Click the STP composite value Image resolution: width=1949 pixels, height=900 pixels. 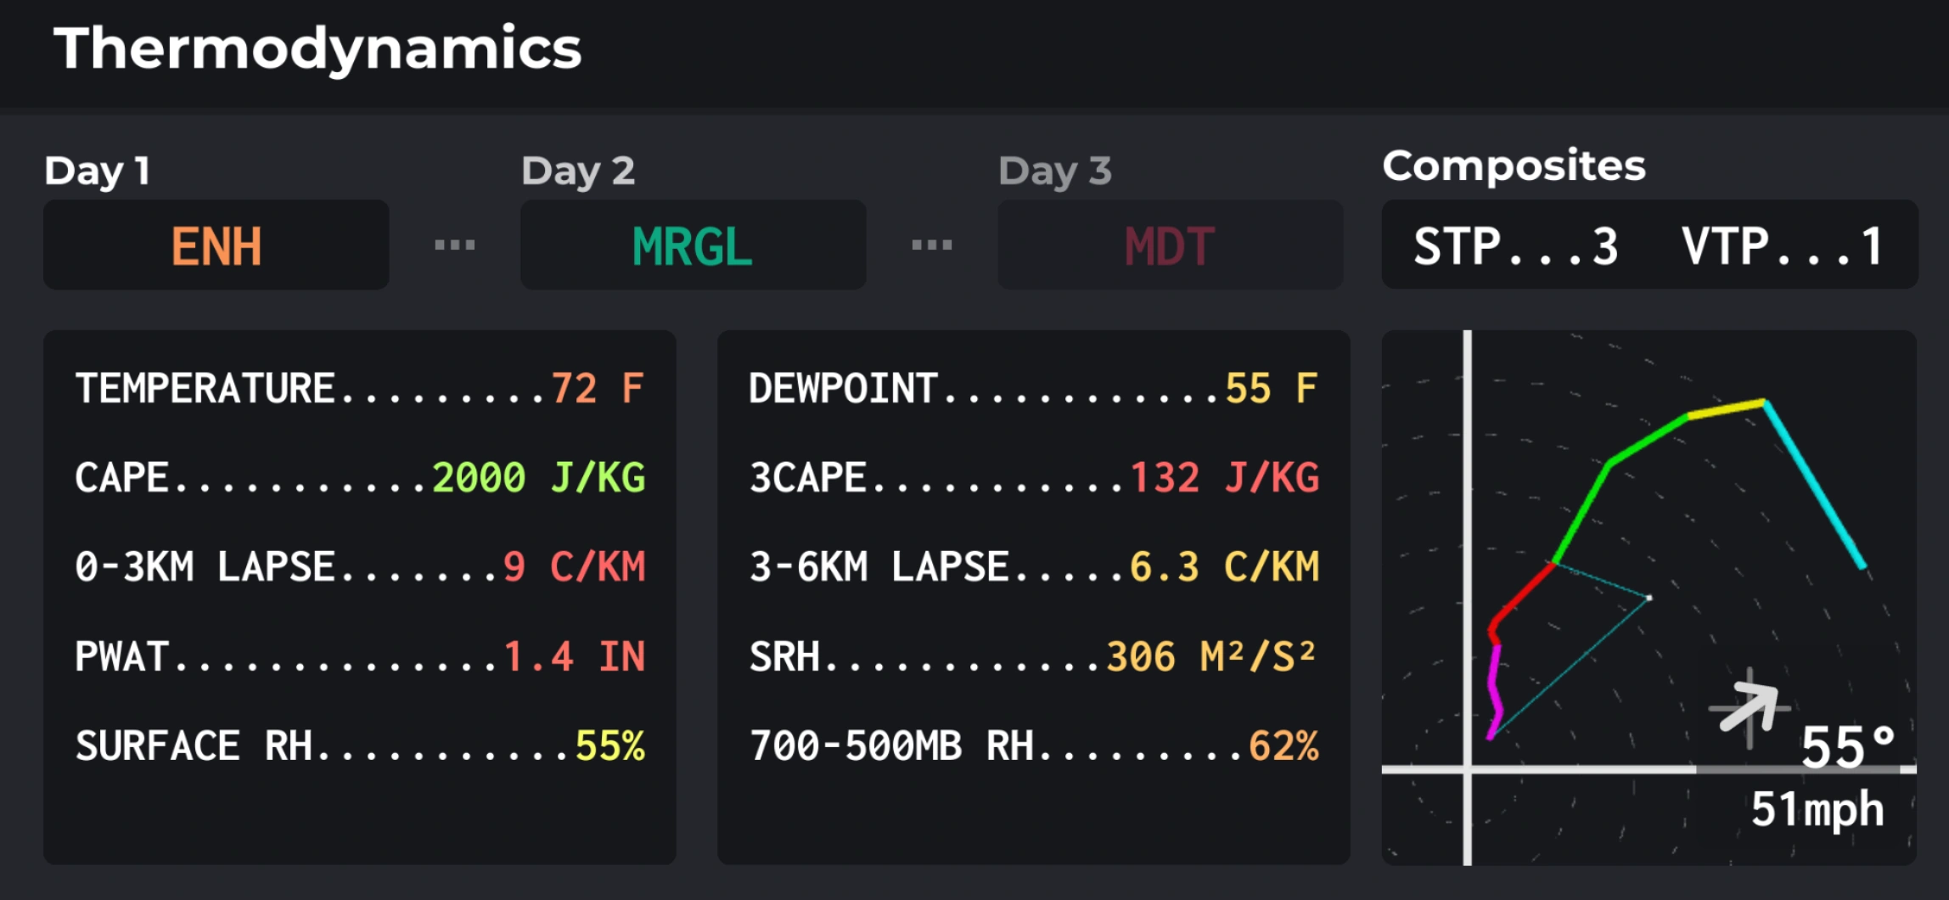tap(1515, 246)
